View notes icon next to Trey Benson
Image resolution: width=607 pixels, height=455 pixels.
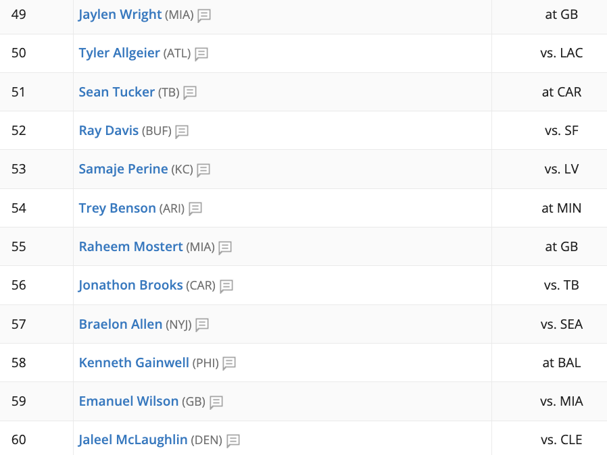tap(195, 209)
